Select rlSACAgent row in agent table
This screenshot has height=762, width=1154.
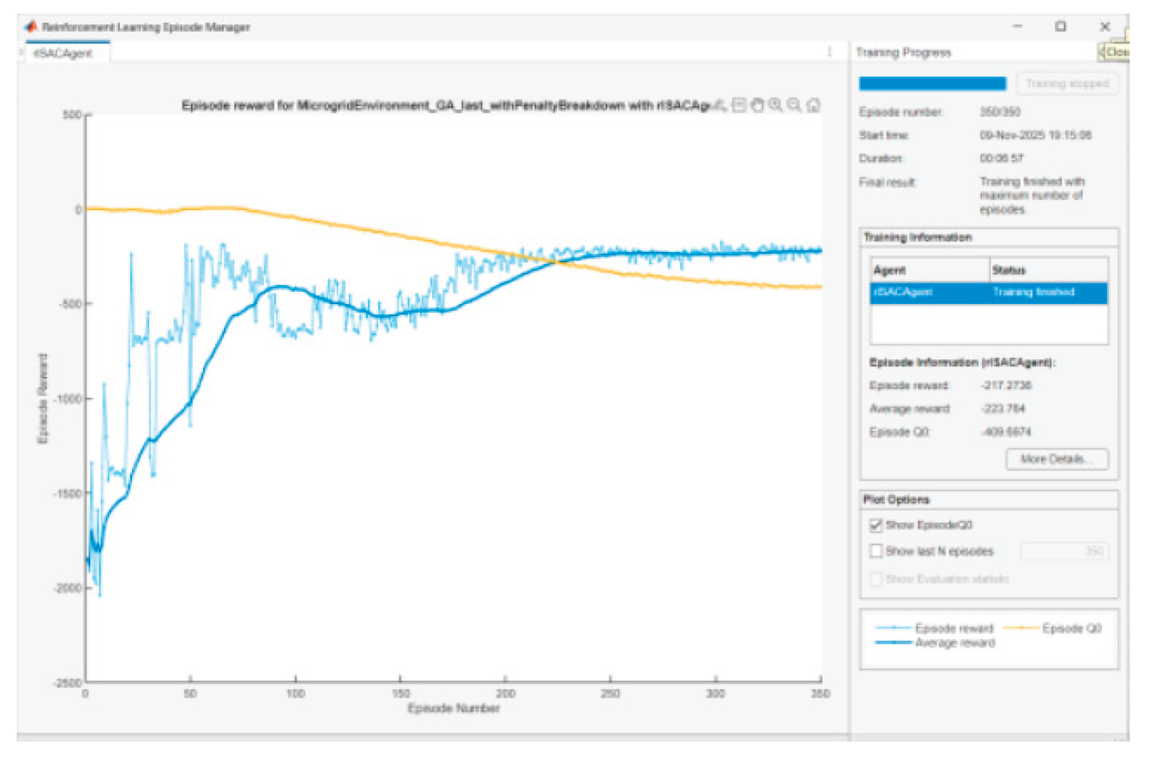[987, 293]
